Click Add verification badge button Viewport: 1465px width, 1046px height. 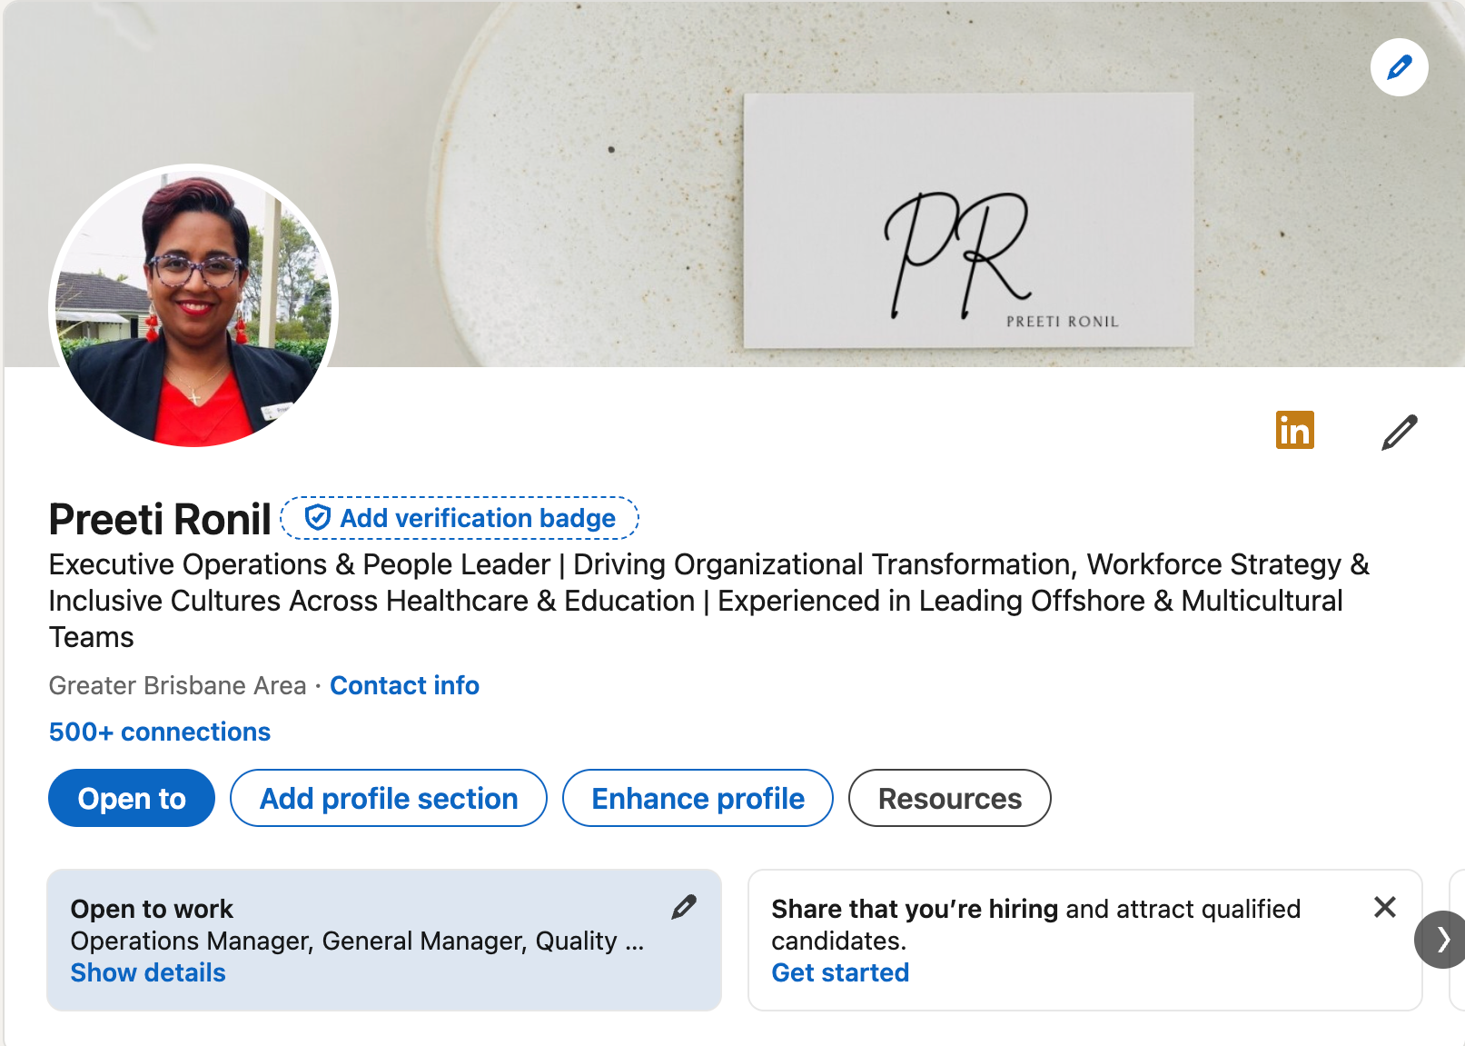click(460, 518)
